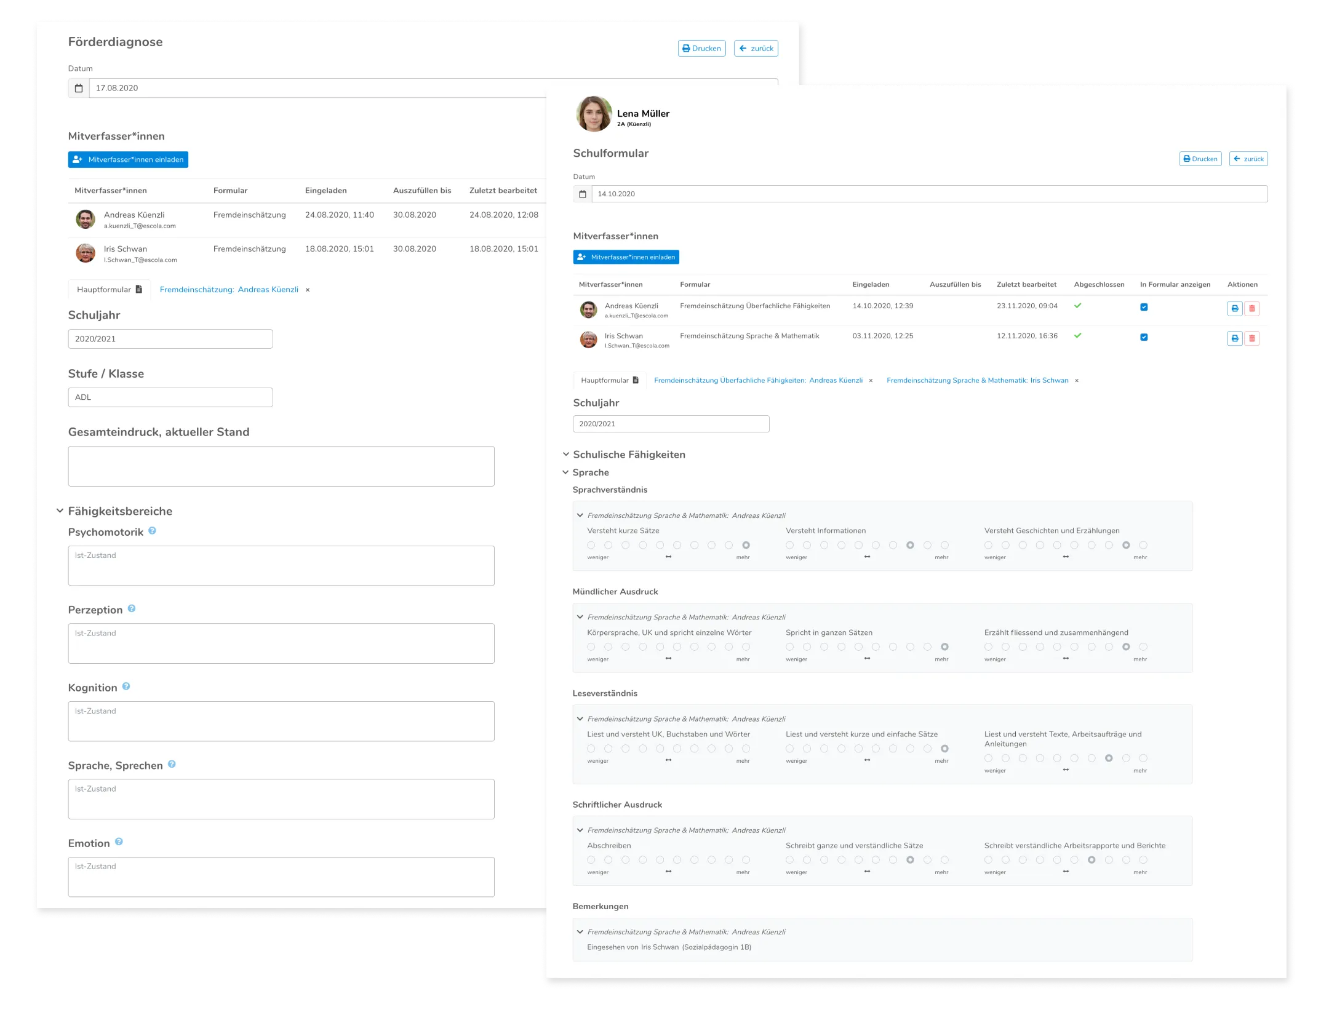The height and width of the screenshot is (1015, 1329).
Task: Edit Schuljahr field in Schulformular window
Action: [x=671, y=424]
